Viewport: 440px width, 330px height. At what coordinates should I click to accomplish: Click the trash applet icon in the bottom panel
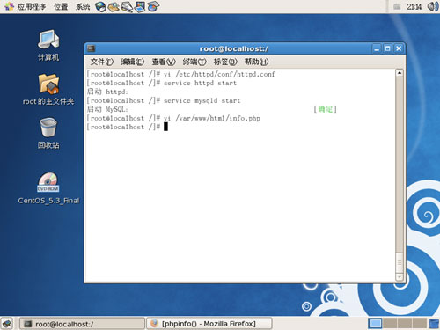point(434,324)
